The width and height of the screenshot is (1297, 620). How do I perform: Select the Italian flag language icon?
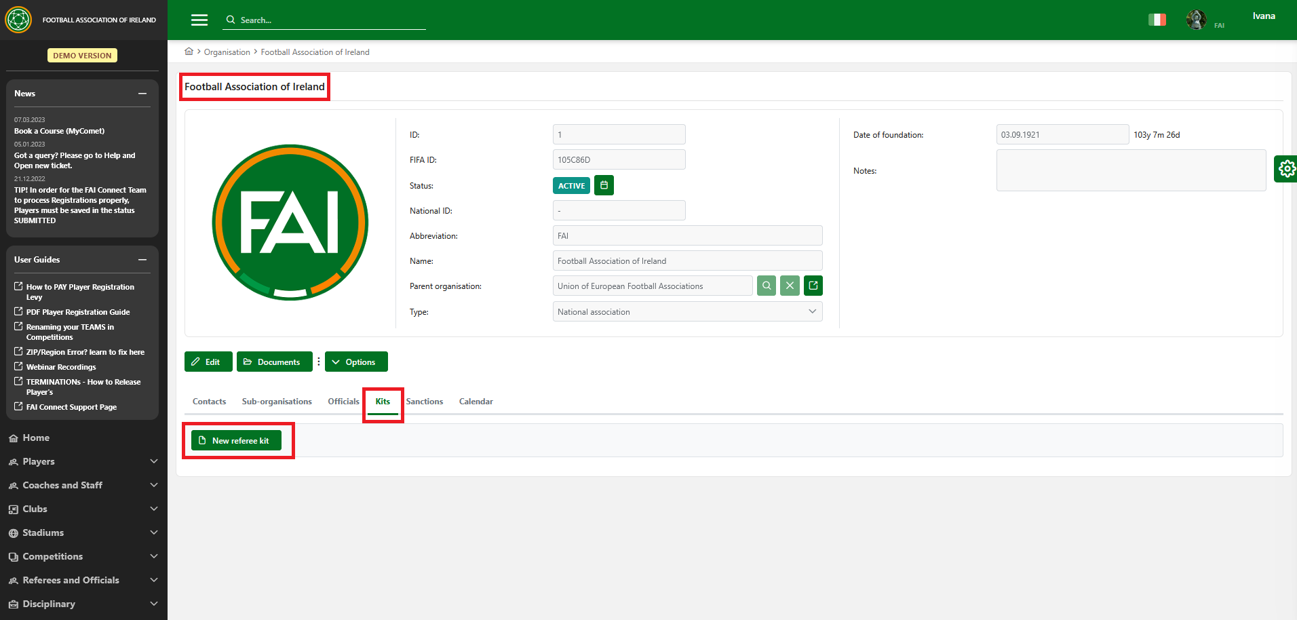(1157, 20)
